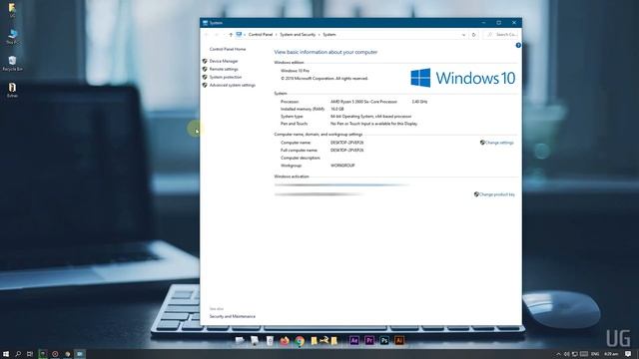Open the Action Center notification icon
The image size is (639, 359).
628,354
